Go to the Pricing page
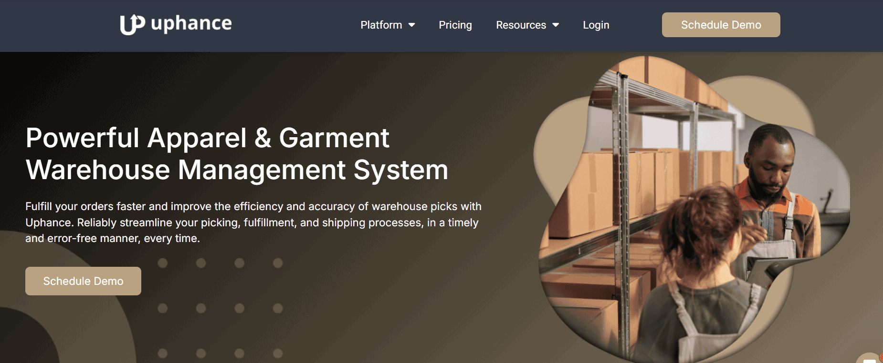The width and height of the screenshot is (883, 363). pyautogui.click(x=455, y=25)
